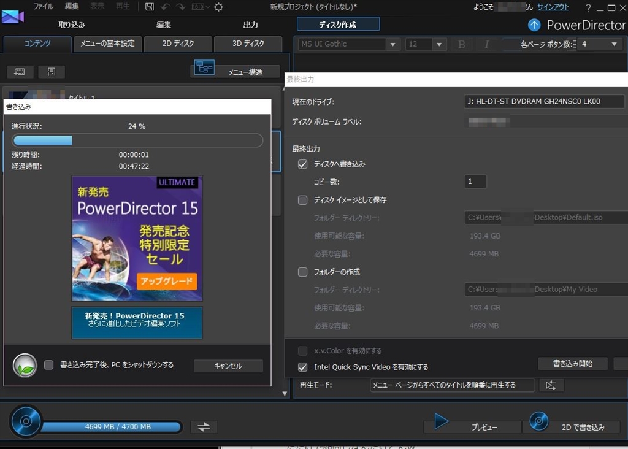This screenshot has height=449, width=628.
Task: Check shutdown PC after burning checkbox
Action: click(48, 365)
